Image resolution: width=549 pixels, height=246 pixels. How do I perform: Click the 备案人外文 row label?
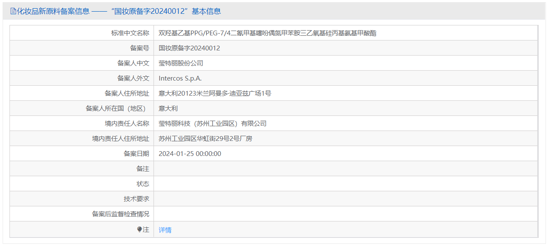(x=133, y=78)
